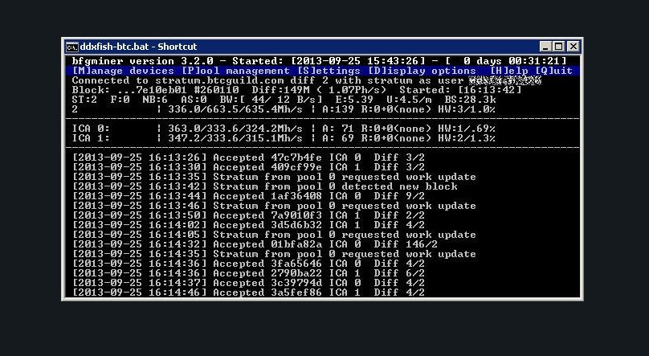Minimize the ddxfish-btc.bat console window

click(545, 47)
